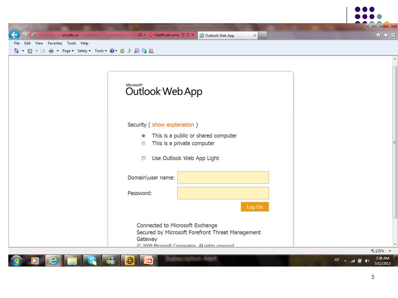Expand the Print dropdown arrow
Image resolution: width=398 pixels, height=298 pixels.
tap(58, 51)
